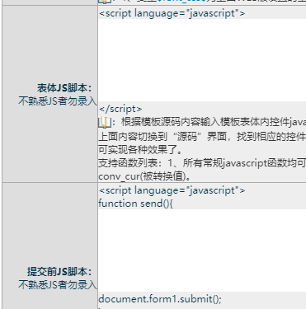This screenshot has width=306, height=309.
Task: Click the function send(){ line
Action: point(135,204)
